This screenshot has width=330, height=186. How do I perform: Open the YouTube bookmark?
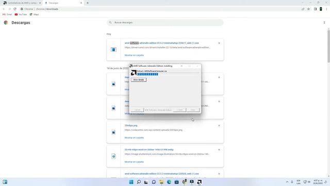point(21,14)
